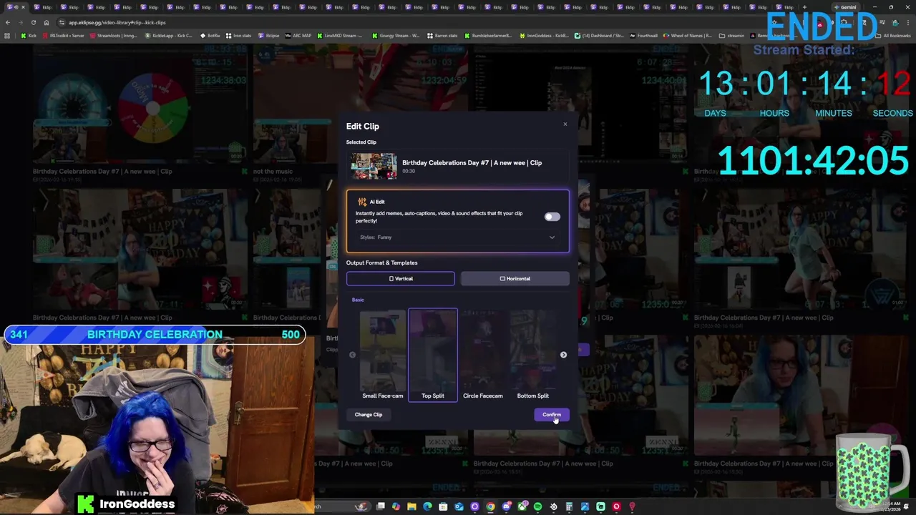Open the Wheel of Names bookmark
The width and height of the screenshot is (916, 515).
(688, 36)
